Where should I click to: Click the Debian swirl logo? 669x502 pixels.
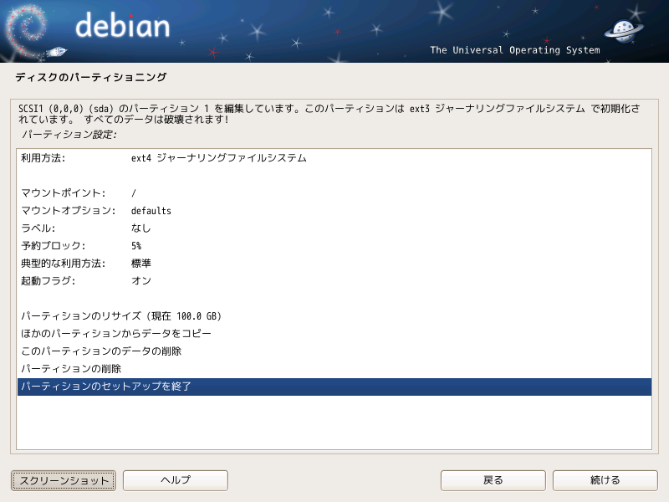[26, 31]
